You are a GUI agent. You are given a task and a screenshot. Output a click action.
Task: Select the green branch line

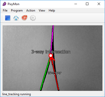click(45, 74)
